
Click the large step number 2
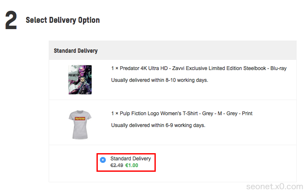coord(11,20)
